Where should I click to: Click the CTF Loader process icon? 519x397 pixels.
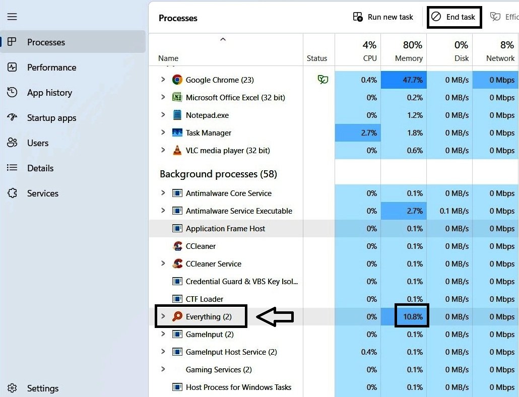point(177,299)
